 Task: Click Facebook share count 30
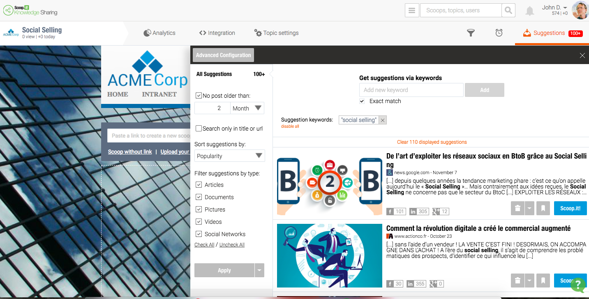(x=395, y=284)
